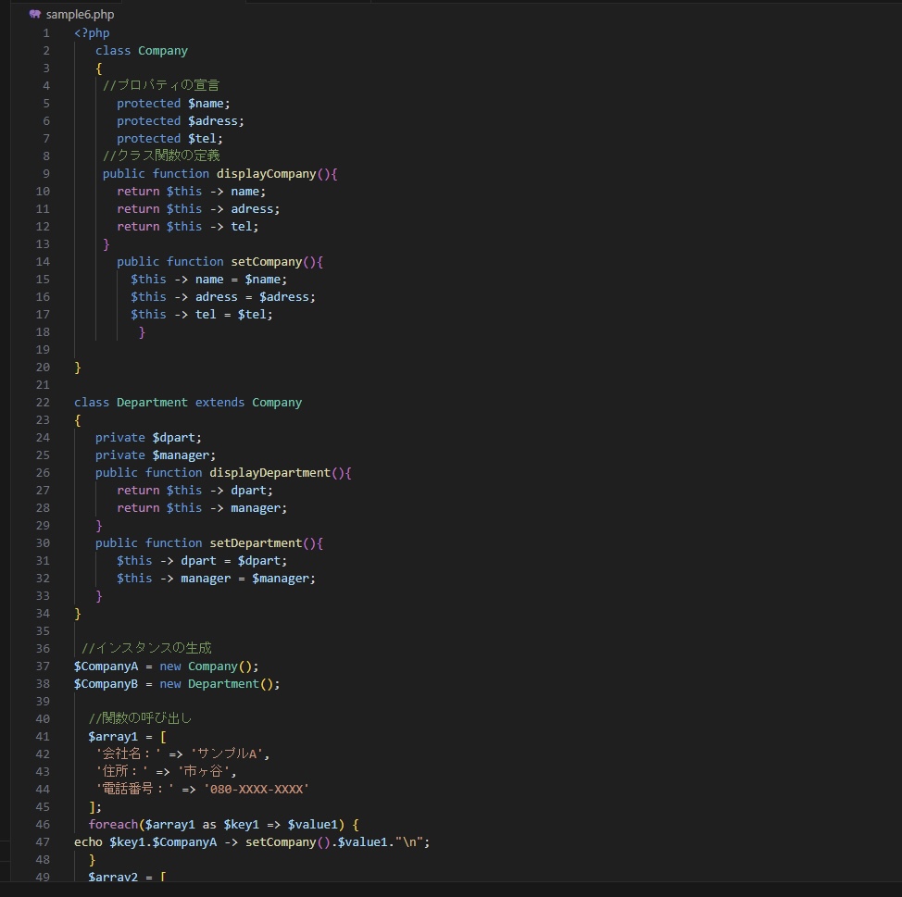Click line number 1 in the gutter
Viewport: 902px width, 897px height.
(x=46, y=33)
